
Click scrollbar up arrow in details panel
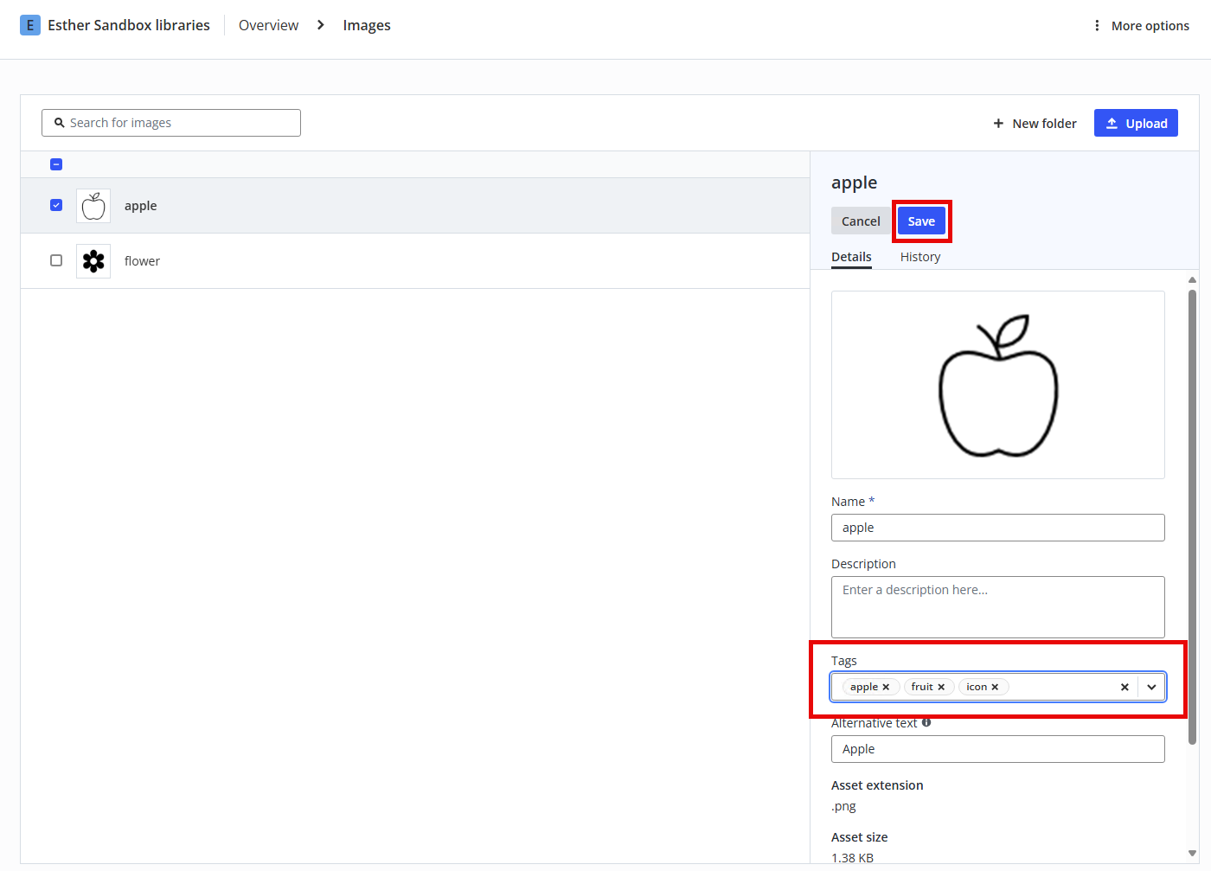pos(1192,279)
